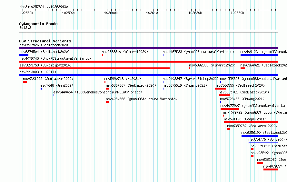Image resolution: width=287 pixels, height=182 pixels.
Task: Select the red nsv591190 variant bar
Action: [x=251, y=122]
